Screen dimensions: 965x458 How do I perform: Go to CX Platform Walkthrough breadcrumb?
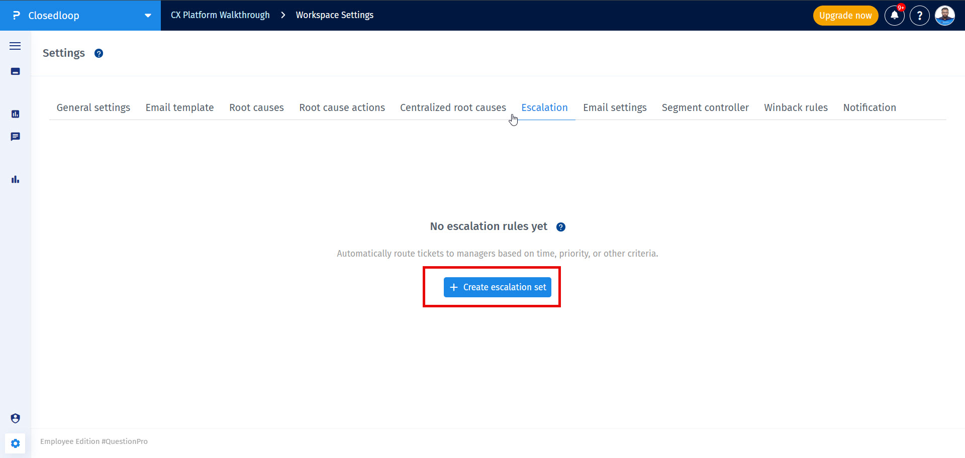(x=220, y=15)
